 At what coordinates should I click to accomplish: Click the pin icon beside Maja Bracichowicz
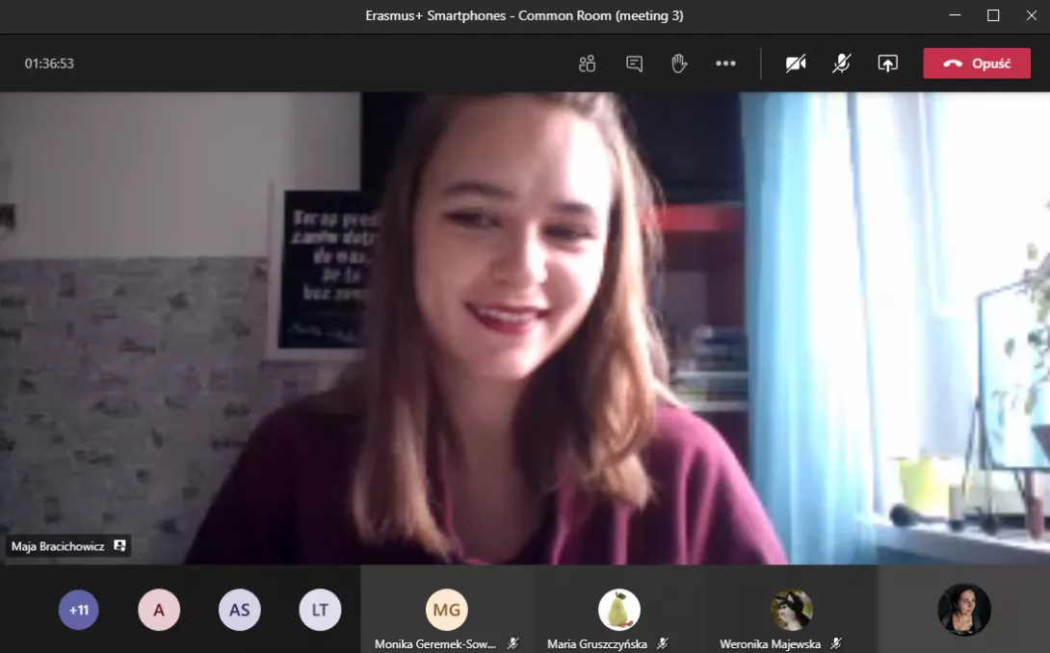[x=119, y=546]
